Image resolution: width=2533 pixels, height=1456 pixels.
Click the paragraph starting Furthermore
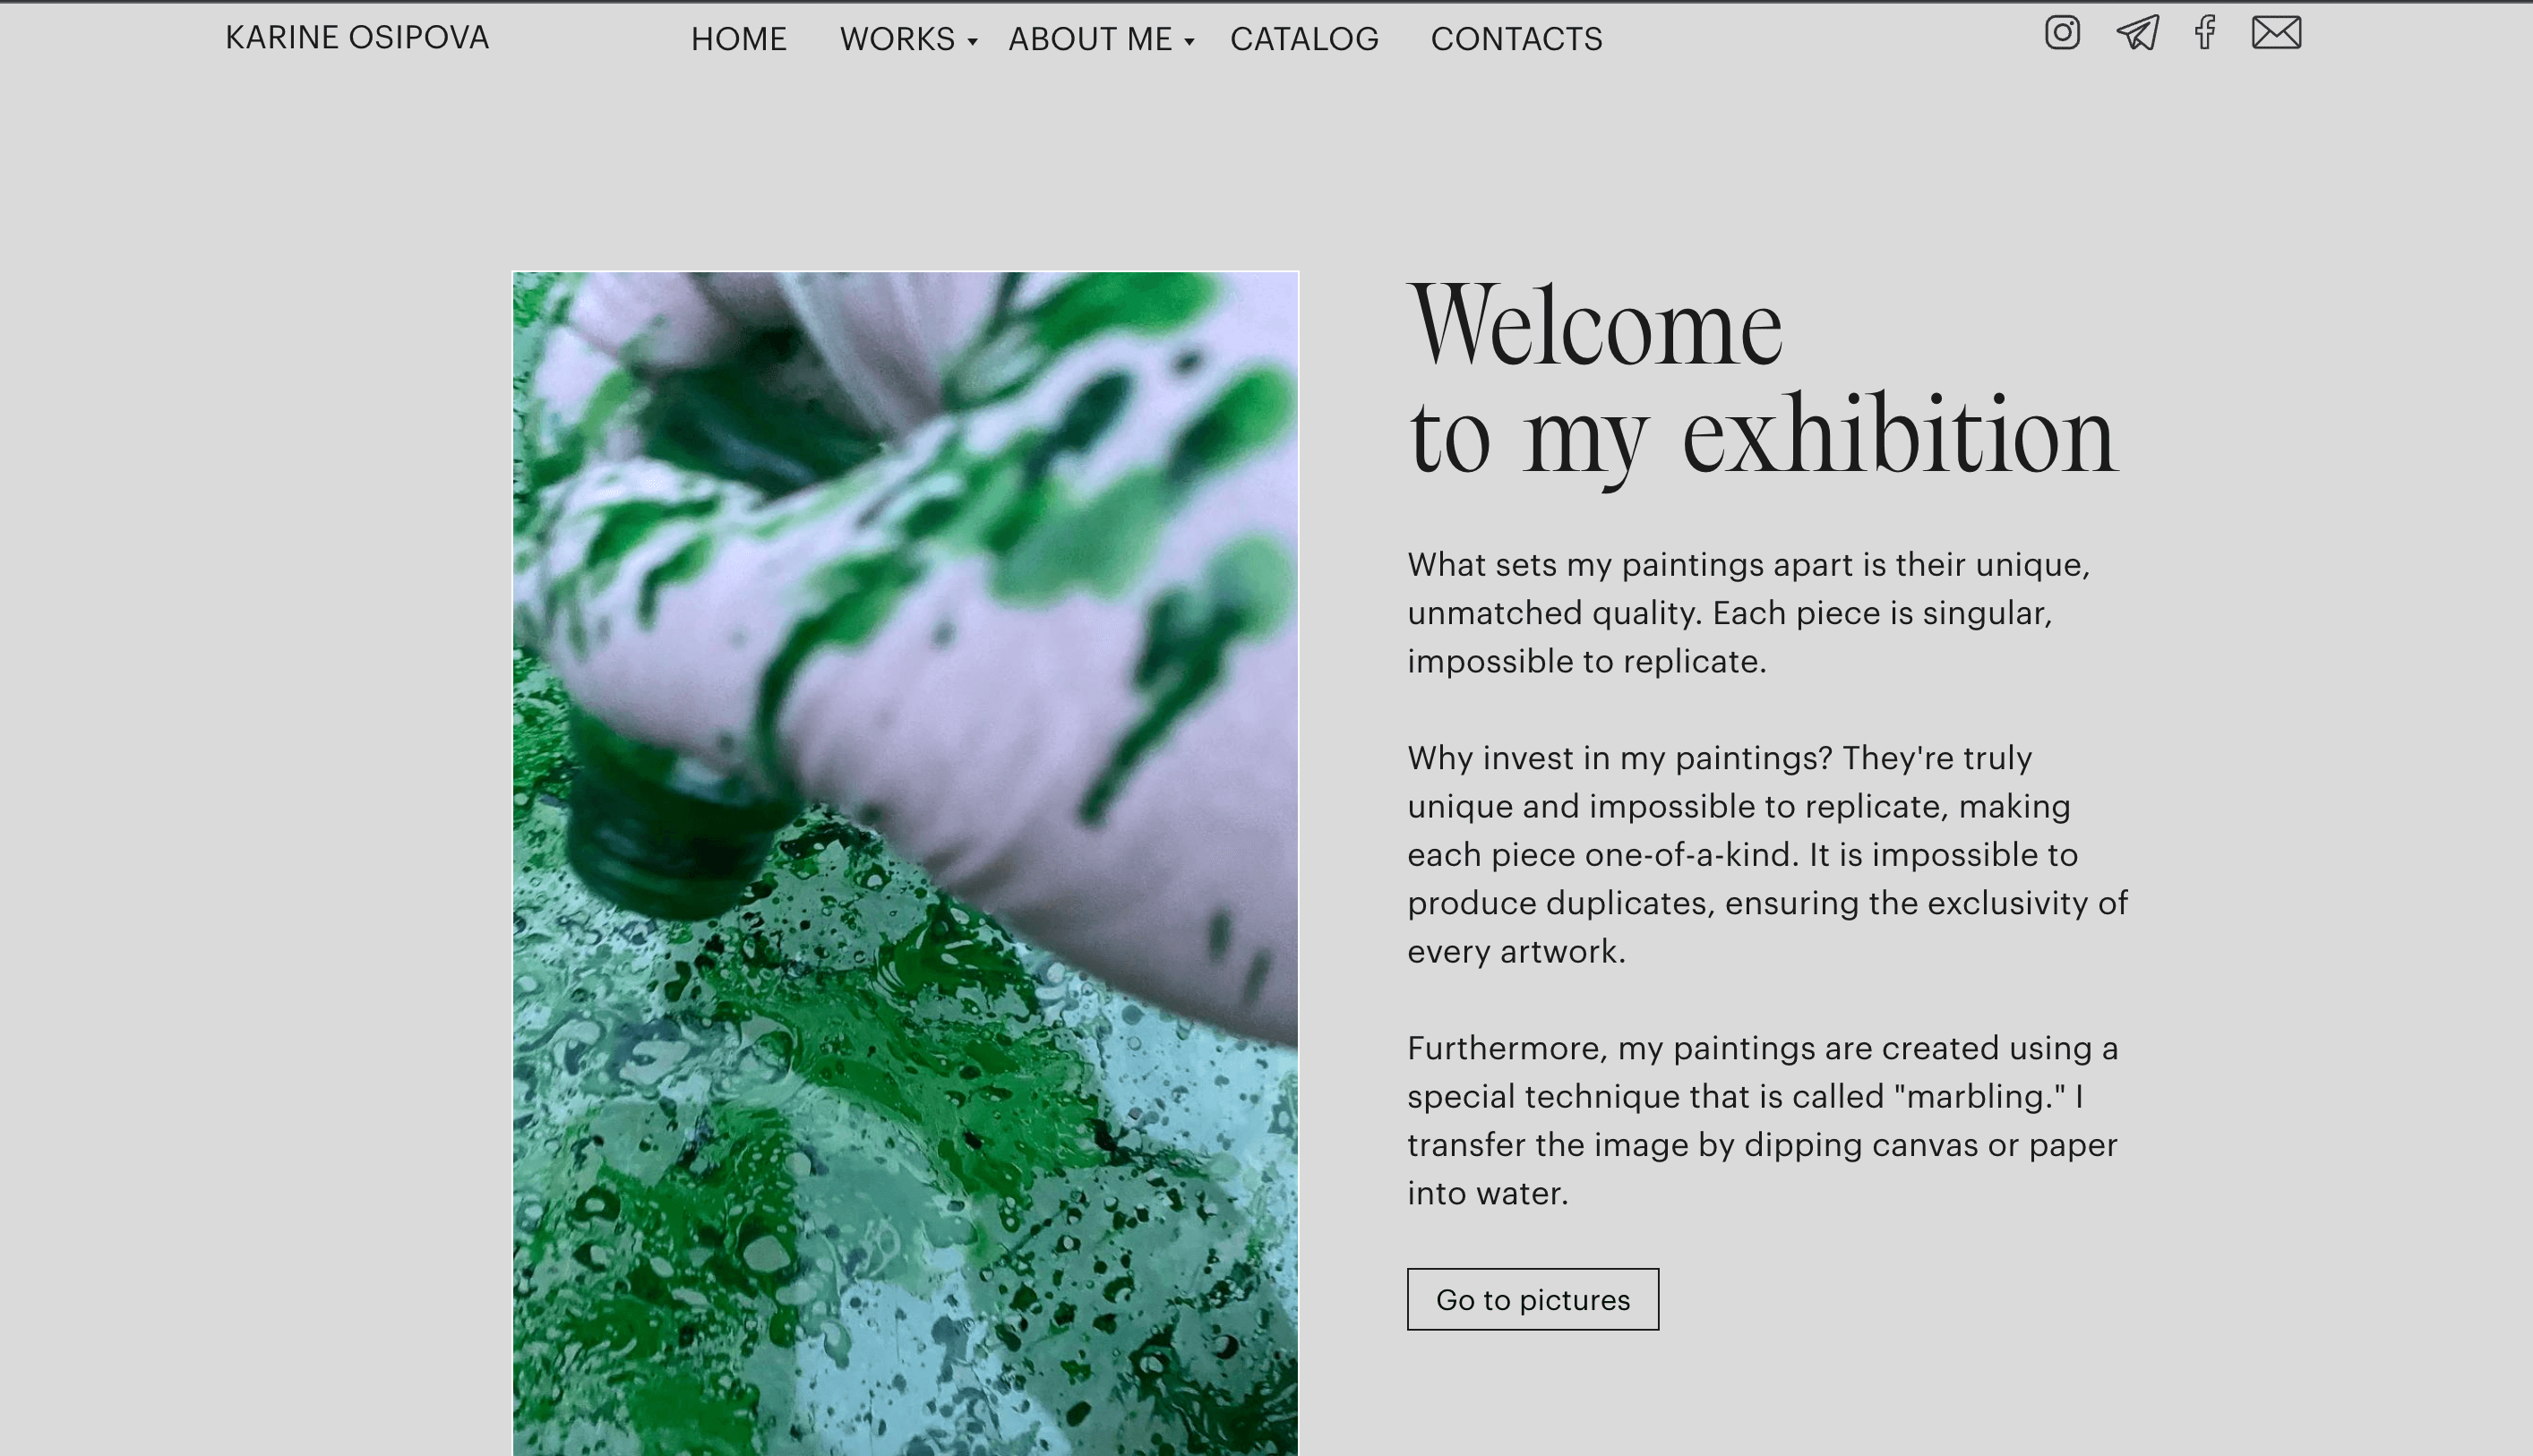1762,1120
